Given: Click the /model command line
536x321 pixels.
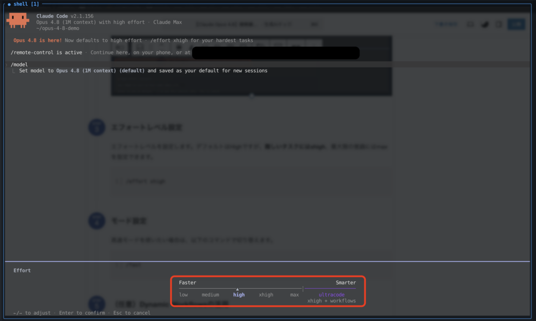Looking at the screenshot, I should point(19,64).
